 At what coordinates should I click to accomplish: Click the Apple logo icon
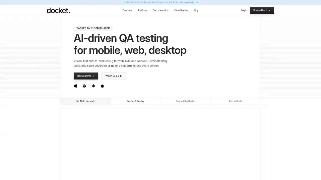102,86
